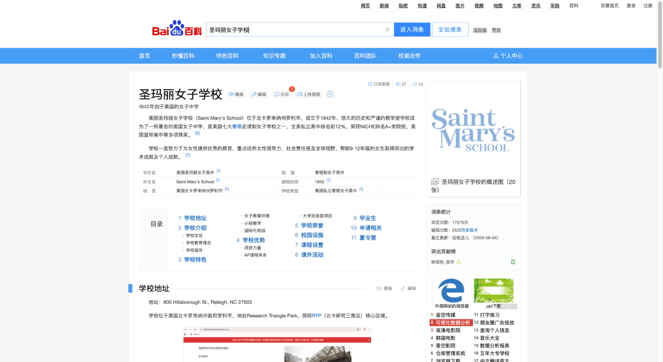Open the 讨论 discussion button

282,94
